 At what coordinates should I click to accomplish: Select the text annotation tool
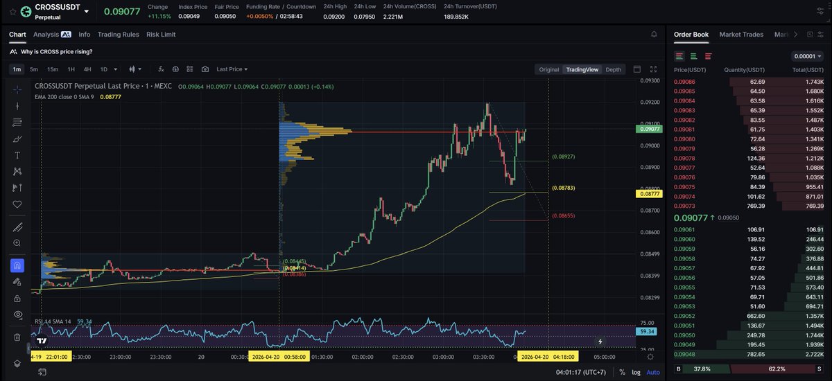(x=17, y=155)
